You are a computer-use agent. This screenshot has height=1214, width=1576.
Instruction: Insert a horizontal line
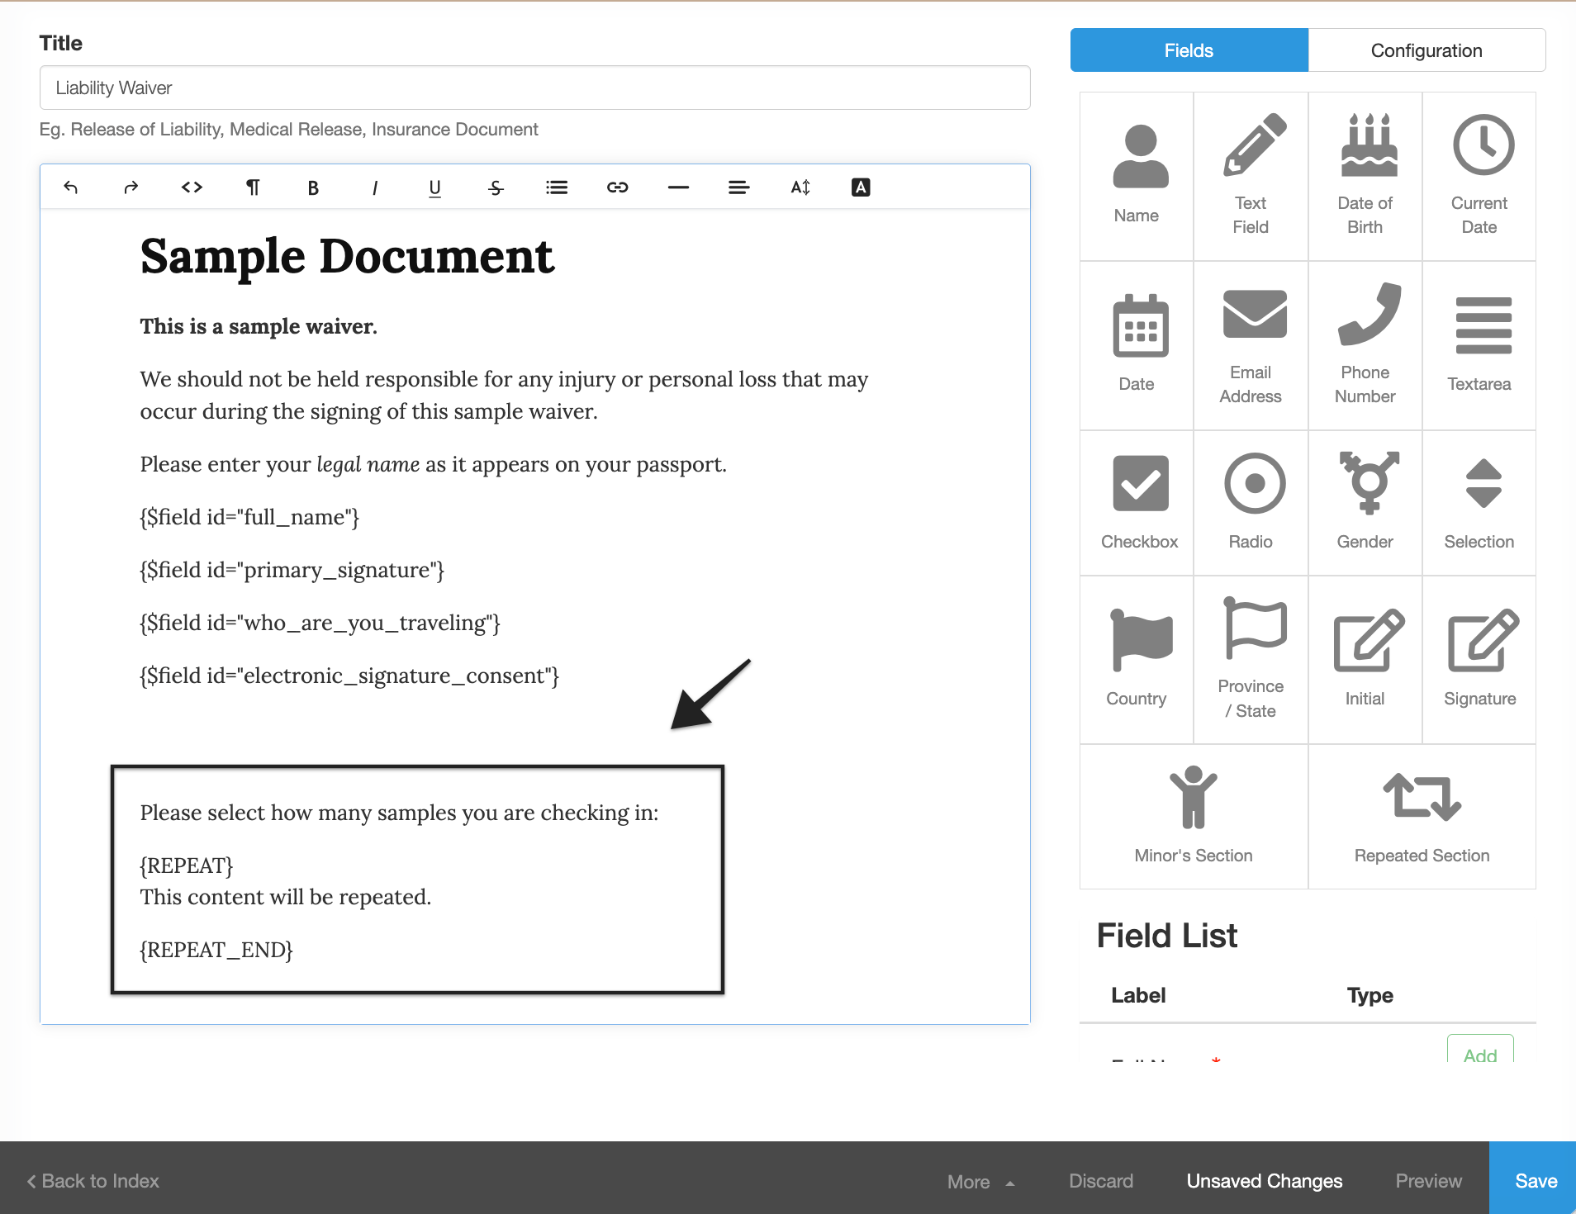tap(678, 187)
